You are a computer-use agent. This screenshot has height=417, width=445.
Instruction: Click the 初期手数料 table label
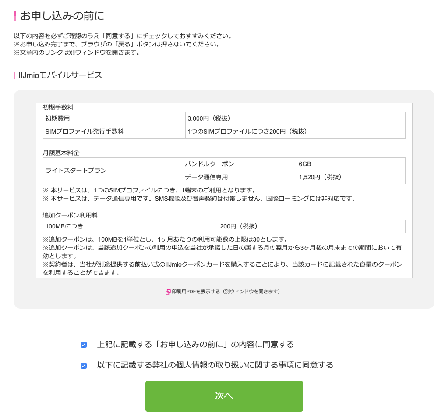[x=58, y=107]
